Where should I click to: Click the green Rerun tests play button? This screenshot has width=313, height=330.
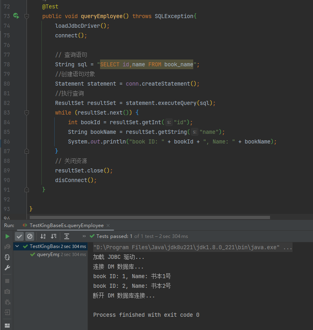click(7, 236)
